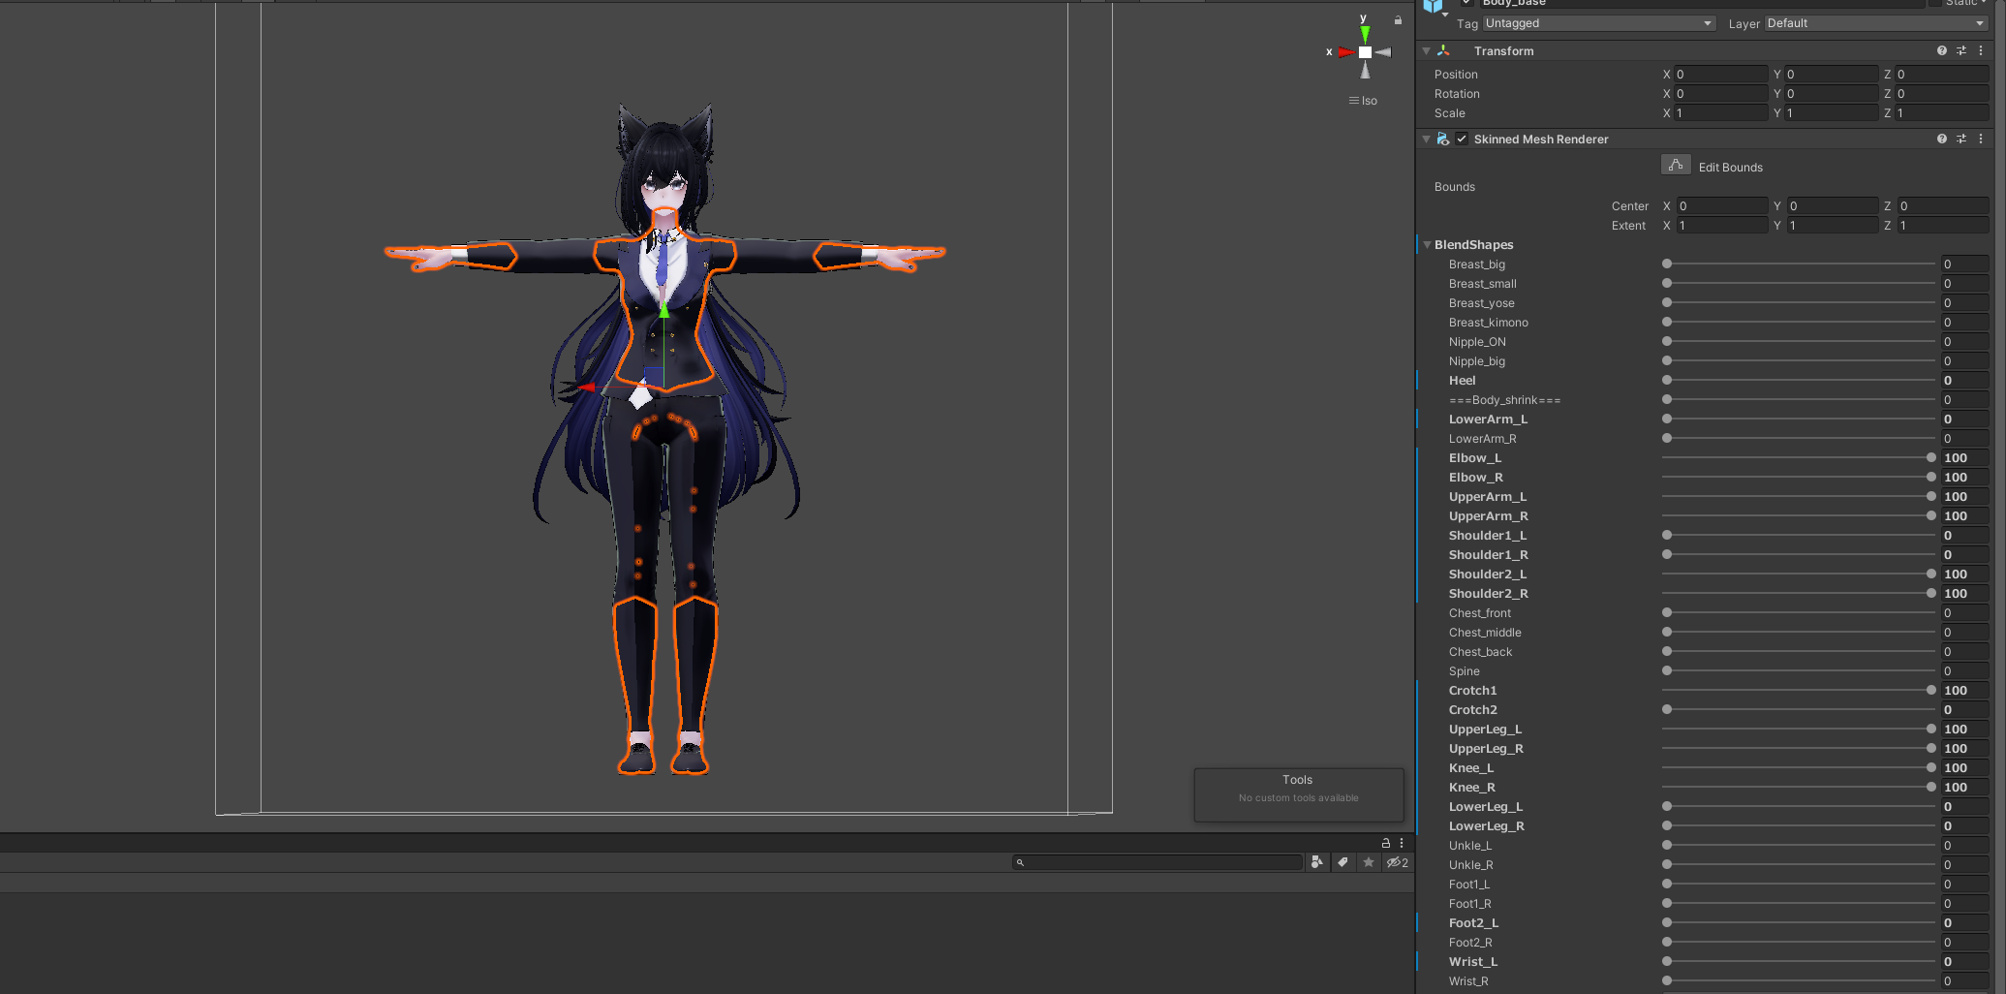
Task: Open Skinned Mesh Renderer three-dot menu
Action: (x=1981, y=139)
